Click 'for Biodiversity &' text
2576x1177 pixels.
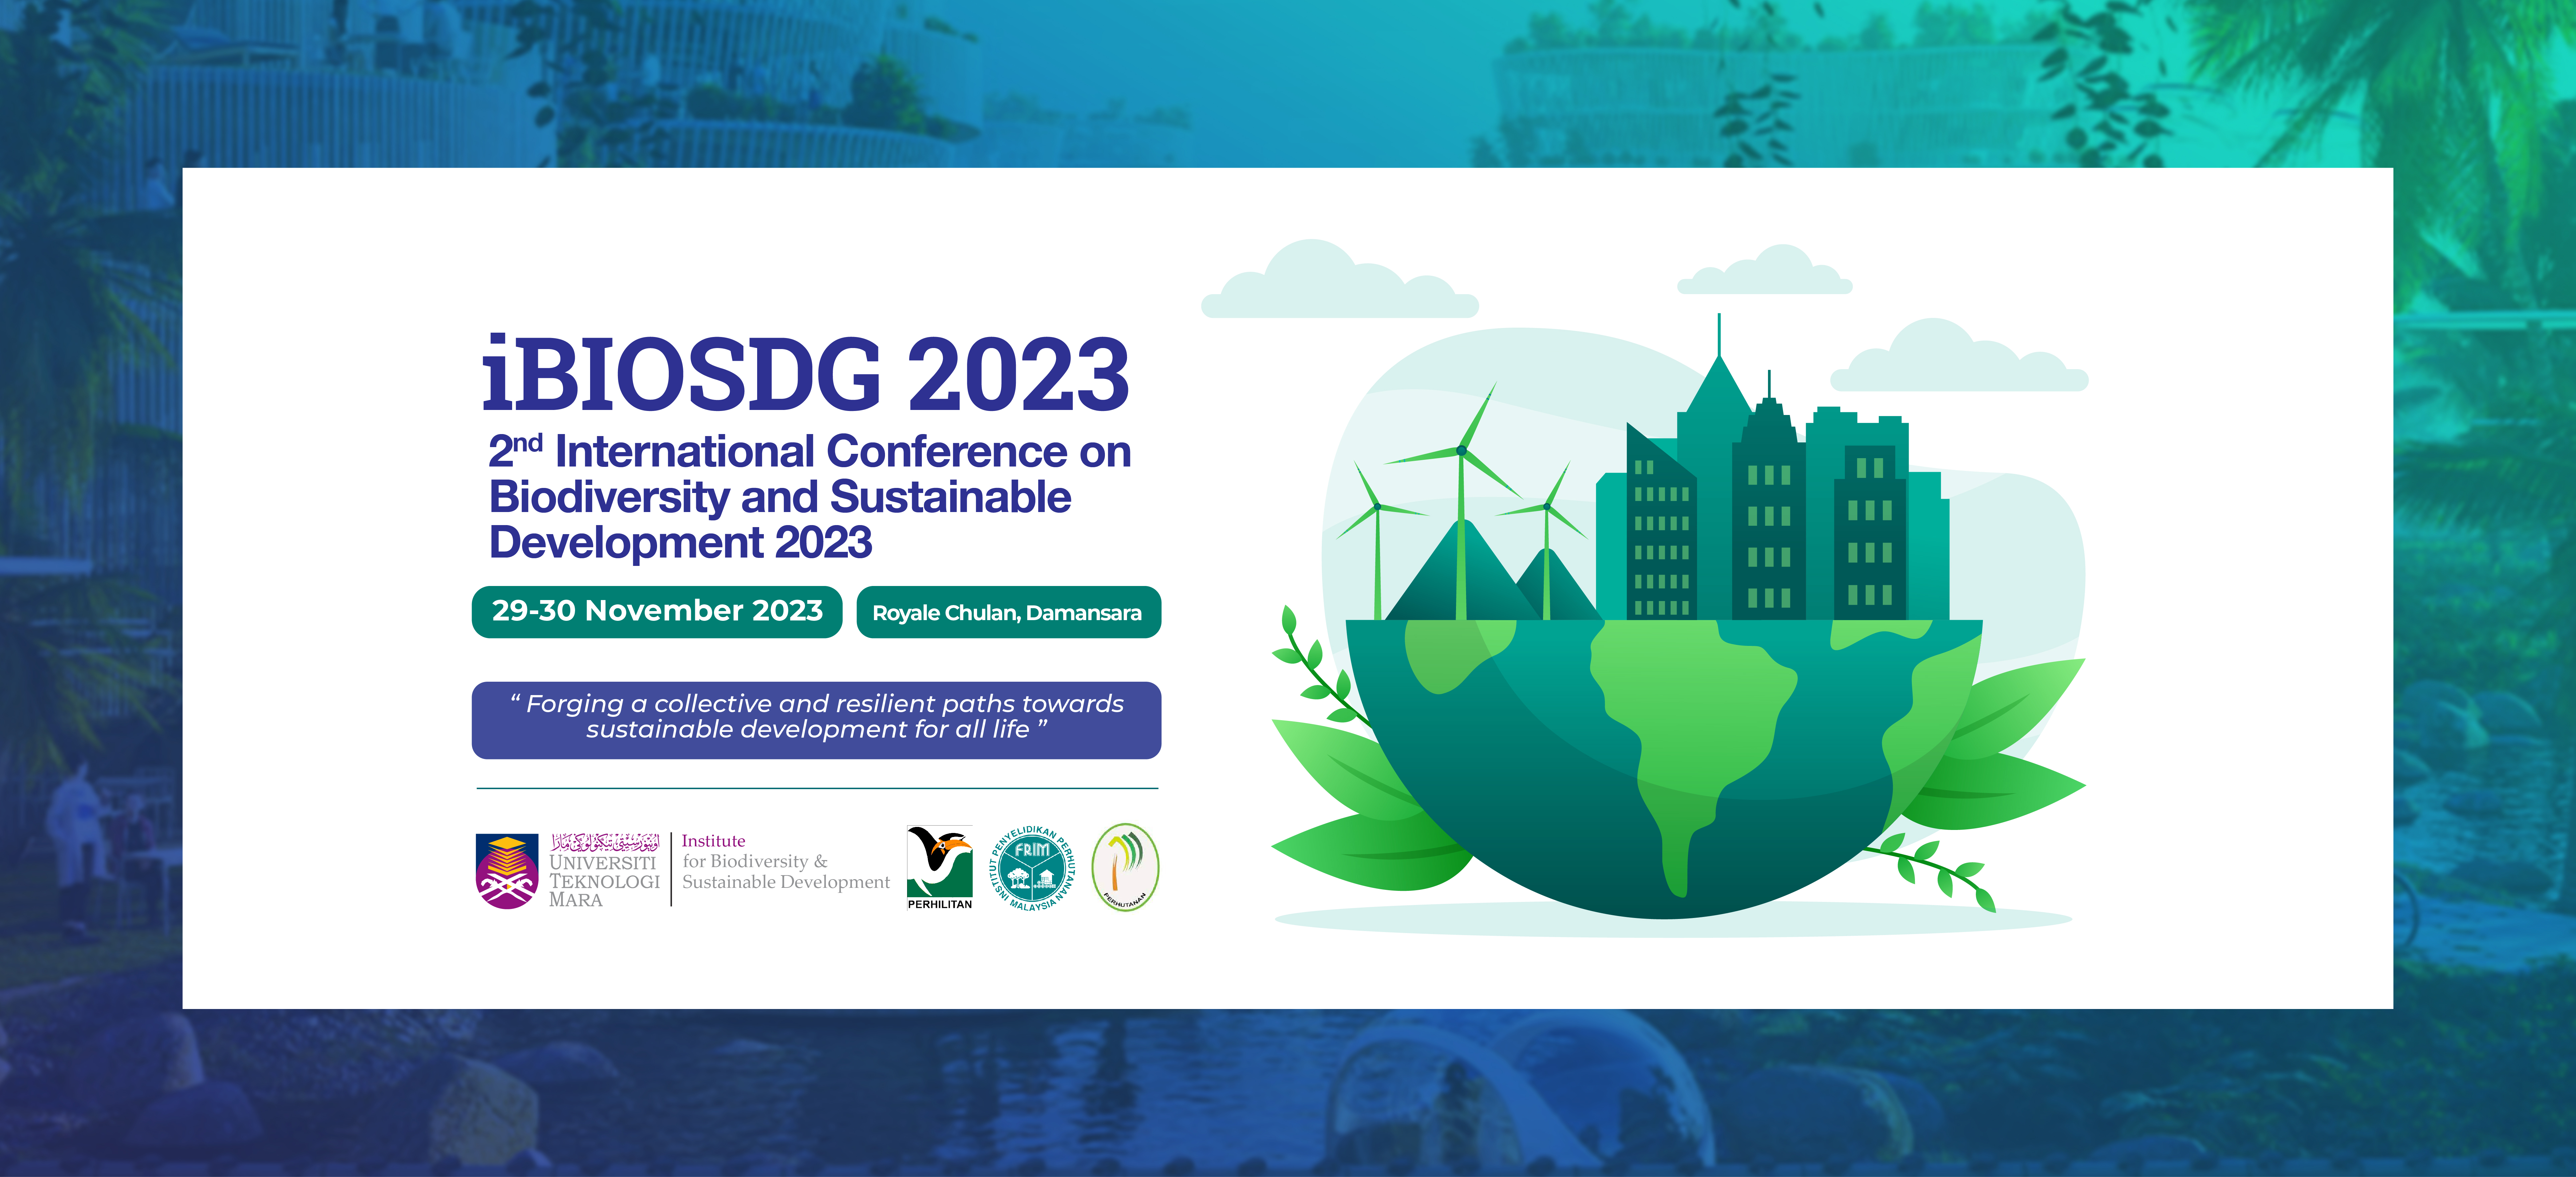point(755,861)
